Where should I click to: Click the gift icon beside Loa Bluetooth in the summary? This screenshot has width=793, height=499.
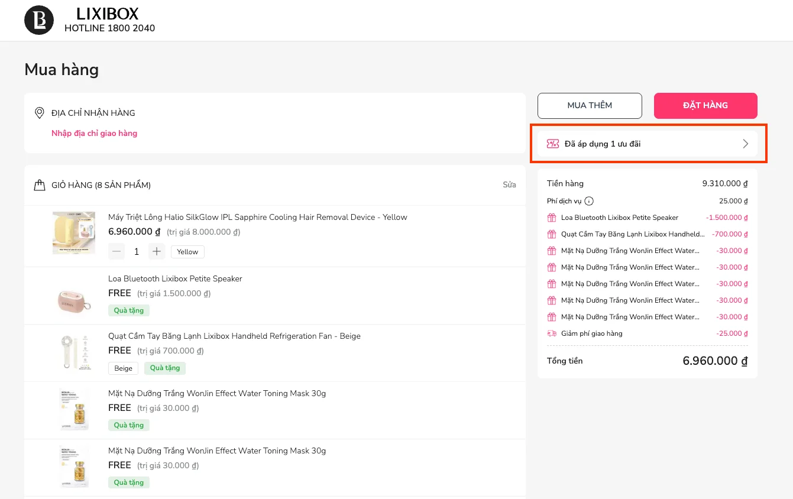pyautogui.click(x=552, y=218)
